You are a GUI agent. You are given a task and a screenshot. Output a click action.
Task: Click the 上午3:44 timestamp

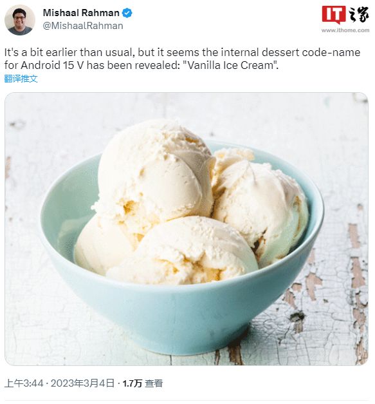[24, 383]
